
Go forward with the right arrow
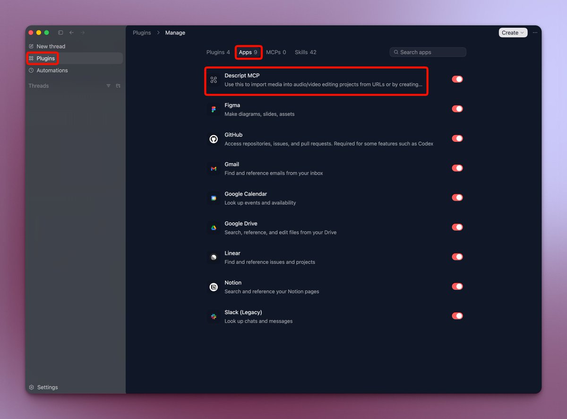tap(83, 33)
